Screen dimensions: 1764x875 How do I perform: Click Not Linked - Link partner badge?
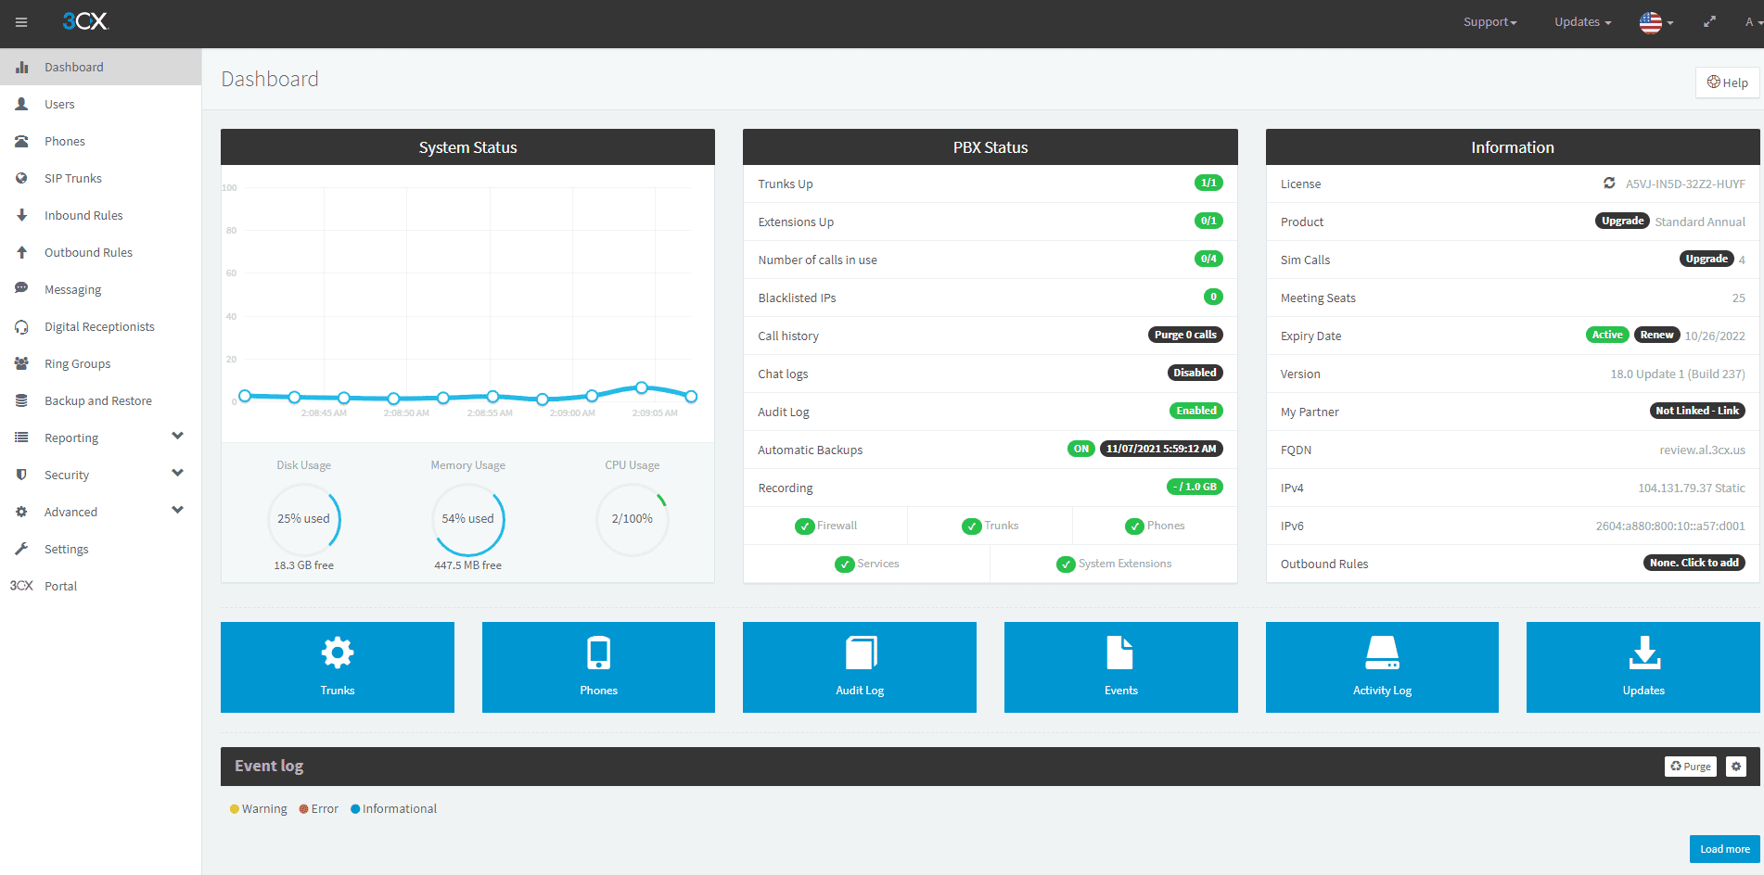coord(1697,411)
